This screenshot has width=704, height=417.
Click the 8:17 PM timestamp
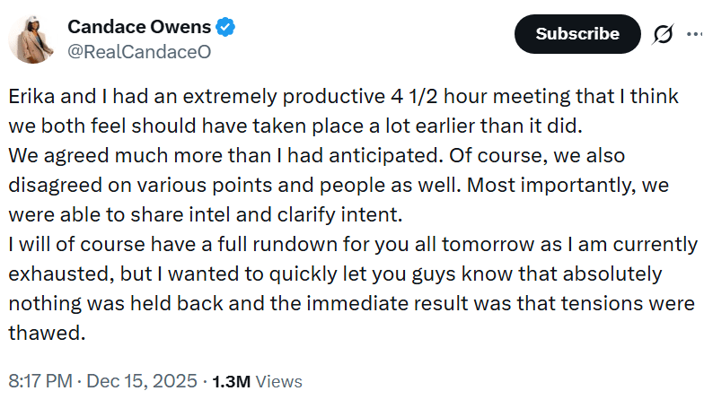coord(40,381)
